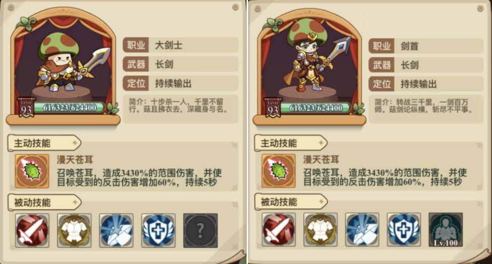Click the red sword passive skill in right panel
This screenshot has width=492, height=264.
(x=279, y=230)
